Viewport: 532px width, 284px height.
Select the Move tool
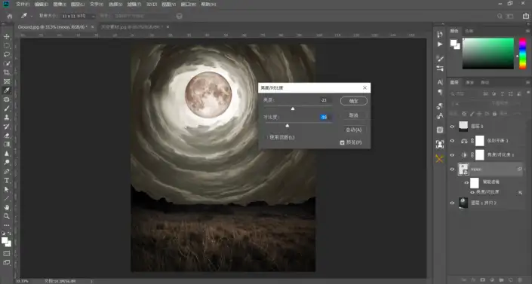(7, 36)
